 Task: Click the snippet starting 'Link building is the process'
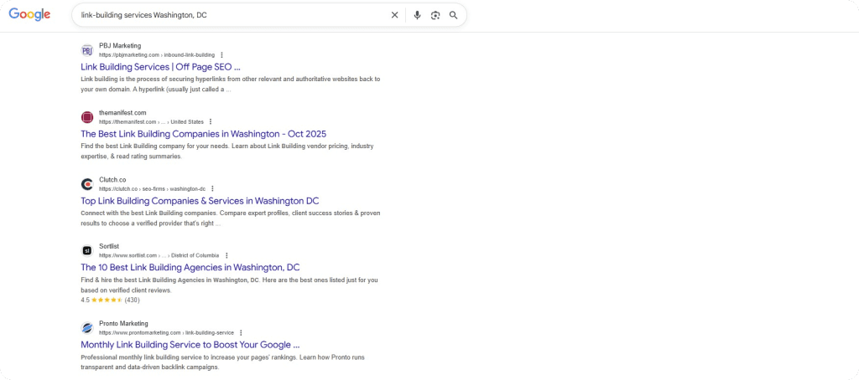point(230,85)
